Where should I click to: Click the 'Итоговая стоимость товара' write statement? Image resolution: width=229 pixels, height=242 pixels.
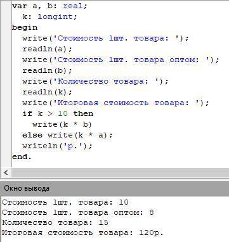[x=115, y=103]
